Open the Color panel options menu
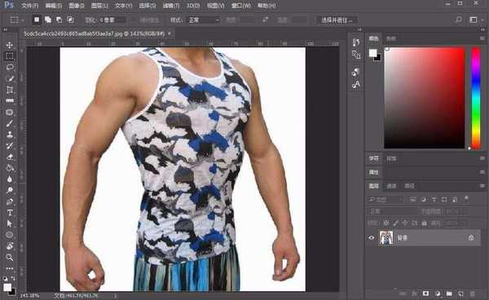 482,38
